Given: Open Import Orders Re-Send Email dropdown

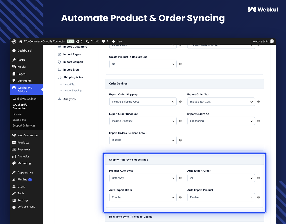Looking at the screenshot, I should 143,140.
